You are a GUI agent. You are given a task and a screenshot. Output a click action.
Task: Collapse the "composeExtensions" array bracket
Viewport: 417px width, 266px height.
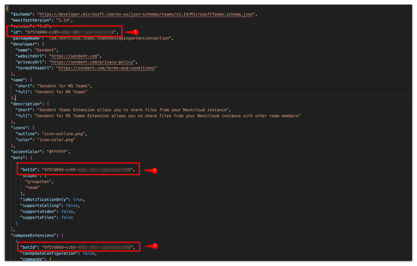(63, 236)
